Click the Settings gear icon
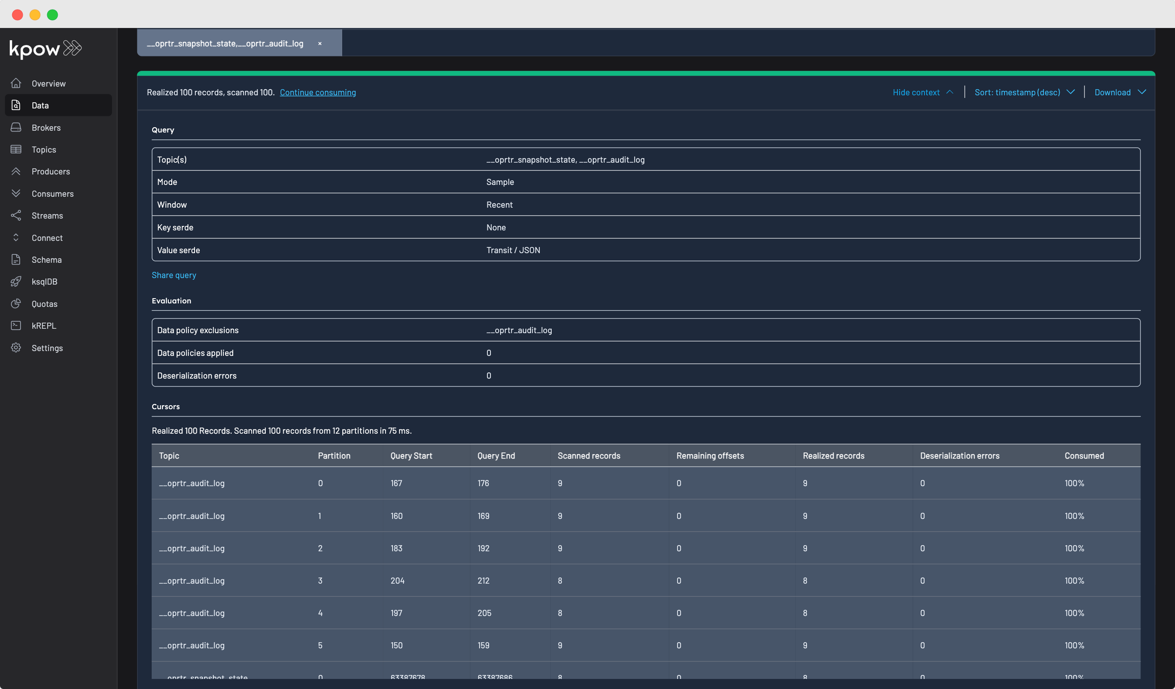The image size is (1175, 689). [16, 348]
